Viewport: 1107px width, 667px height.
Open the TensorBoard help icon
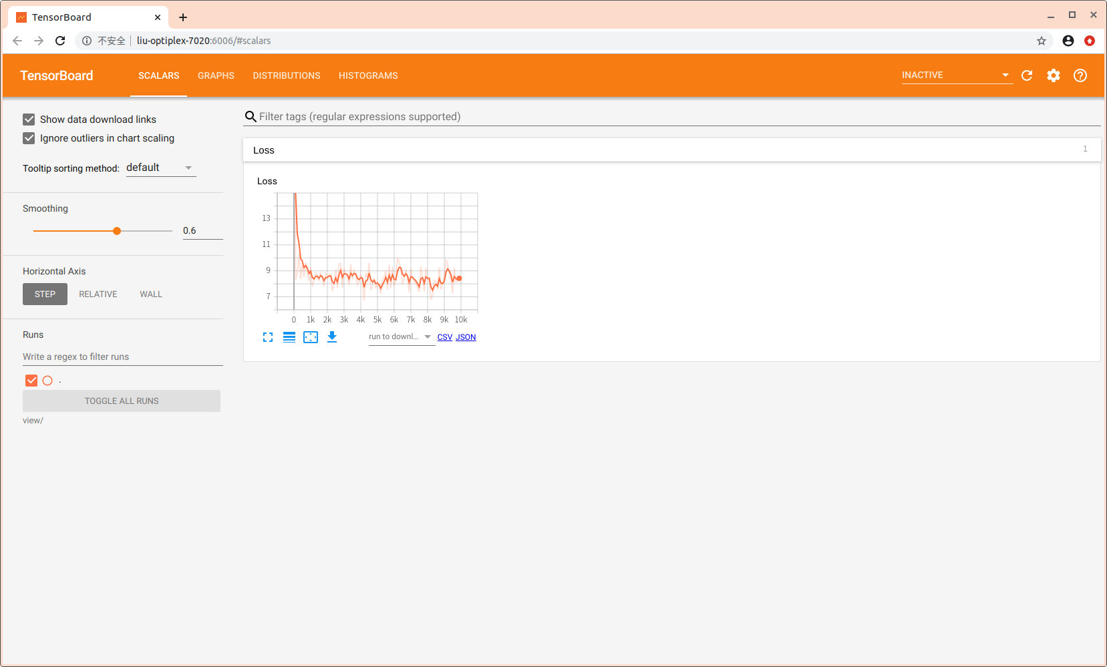tap(1080, 75)
